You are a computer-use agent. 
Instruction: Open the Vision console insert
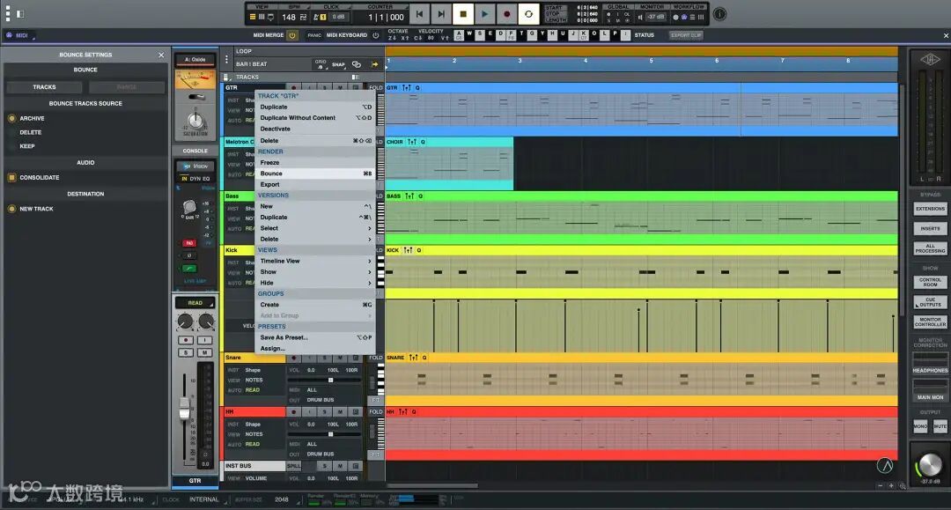(x=195, y=166)
